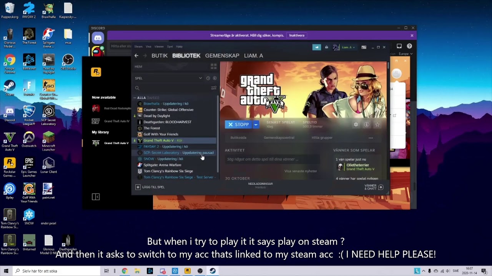Click activity status input field

pos(272,159)
